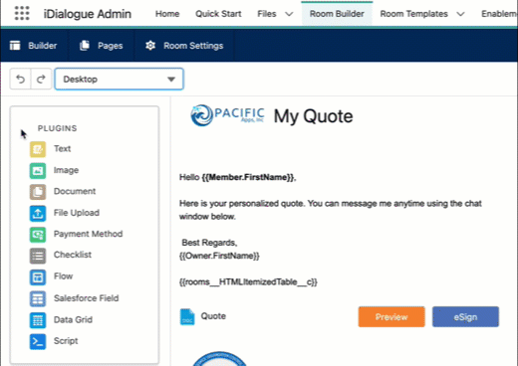
Task: Click the Payment Method plugin icon
Action: (38, 234)
